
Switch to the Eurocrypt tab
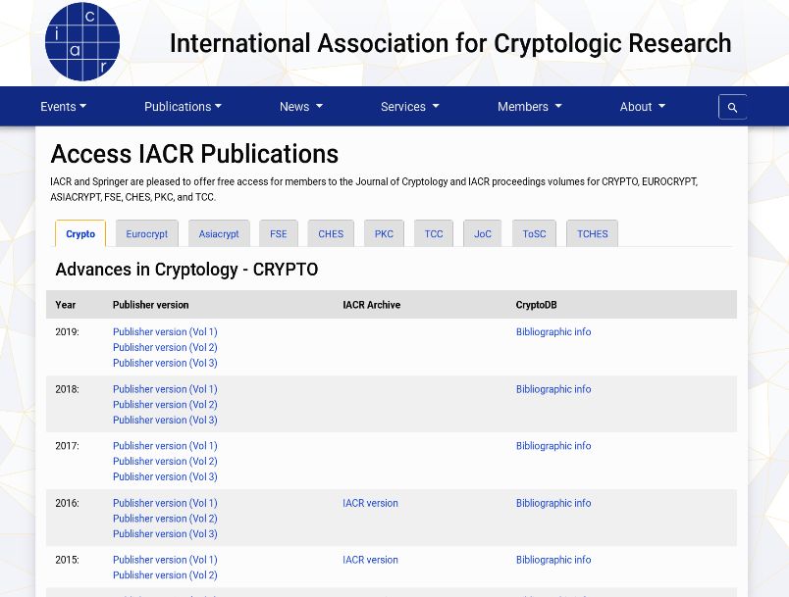147,233
